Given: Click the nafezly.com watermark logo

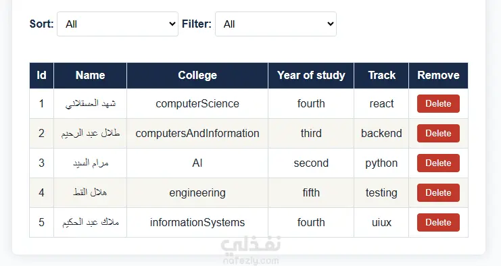Looking at the screenshot, I should coord(251,250).
